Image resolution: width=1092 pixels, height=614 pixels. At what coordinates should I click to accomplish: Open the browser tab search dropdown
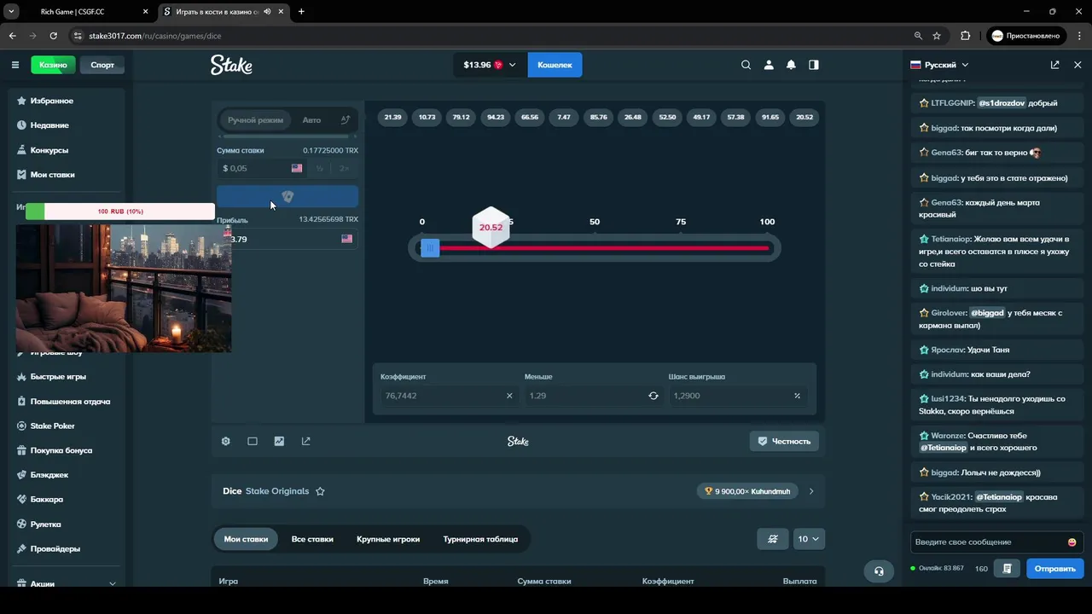12,12
